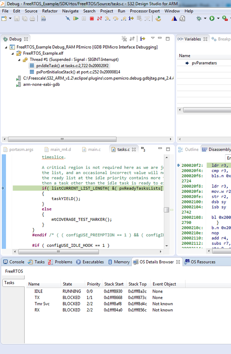Click the Step Over toolbar icon
Viewport: 231px width, 354px height.
coord(115,18)
